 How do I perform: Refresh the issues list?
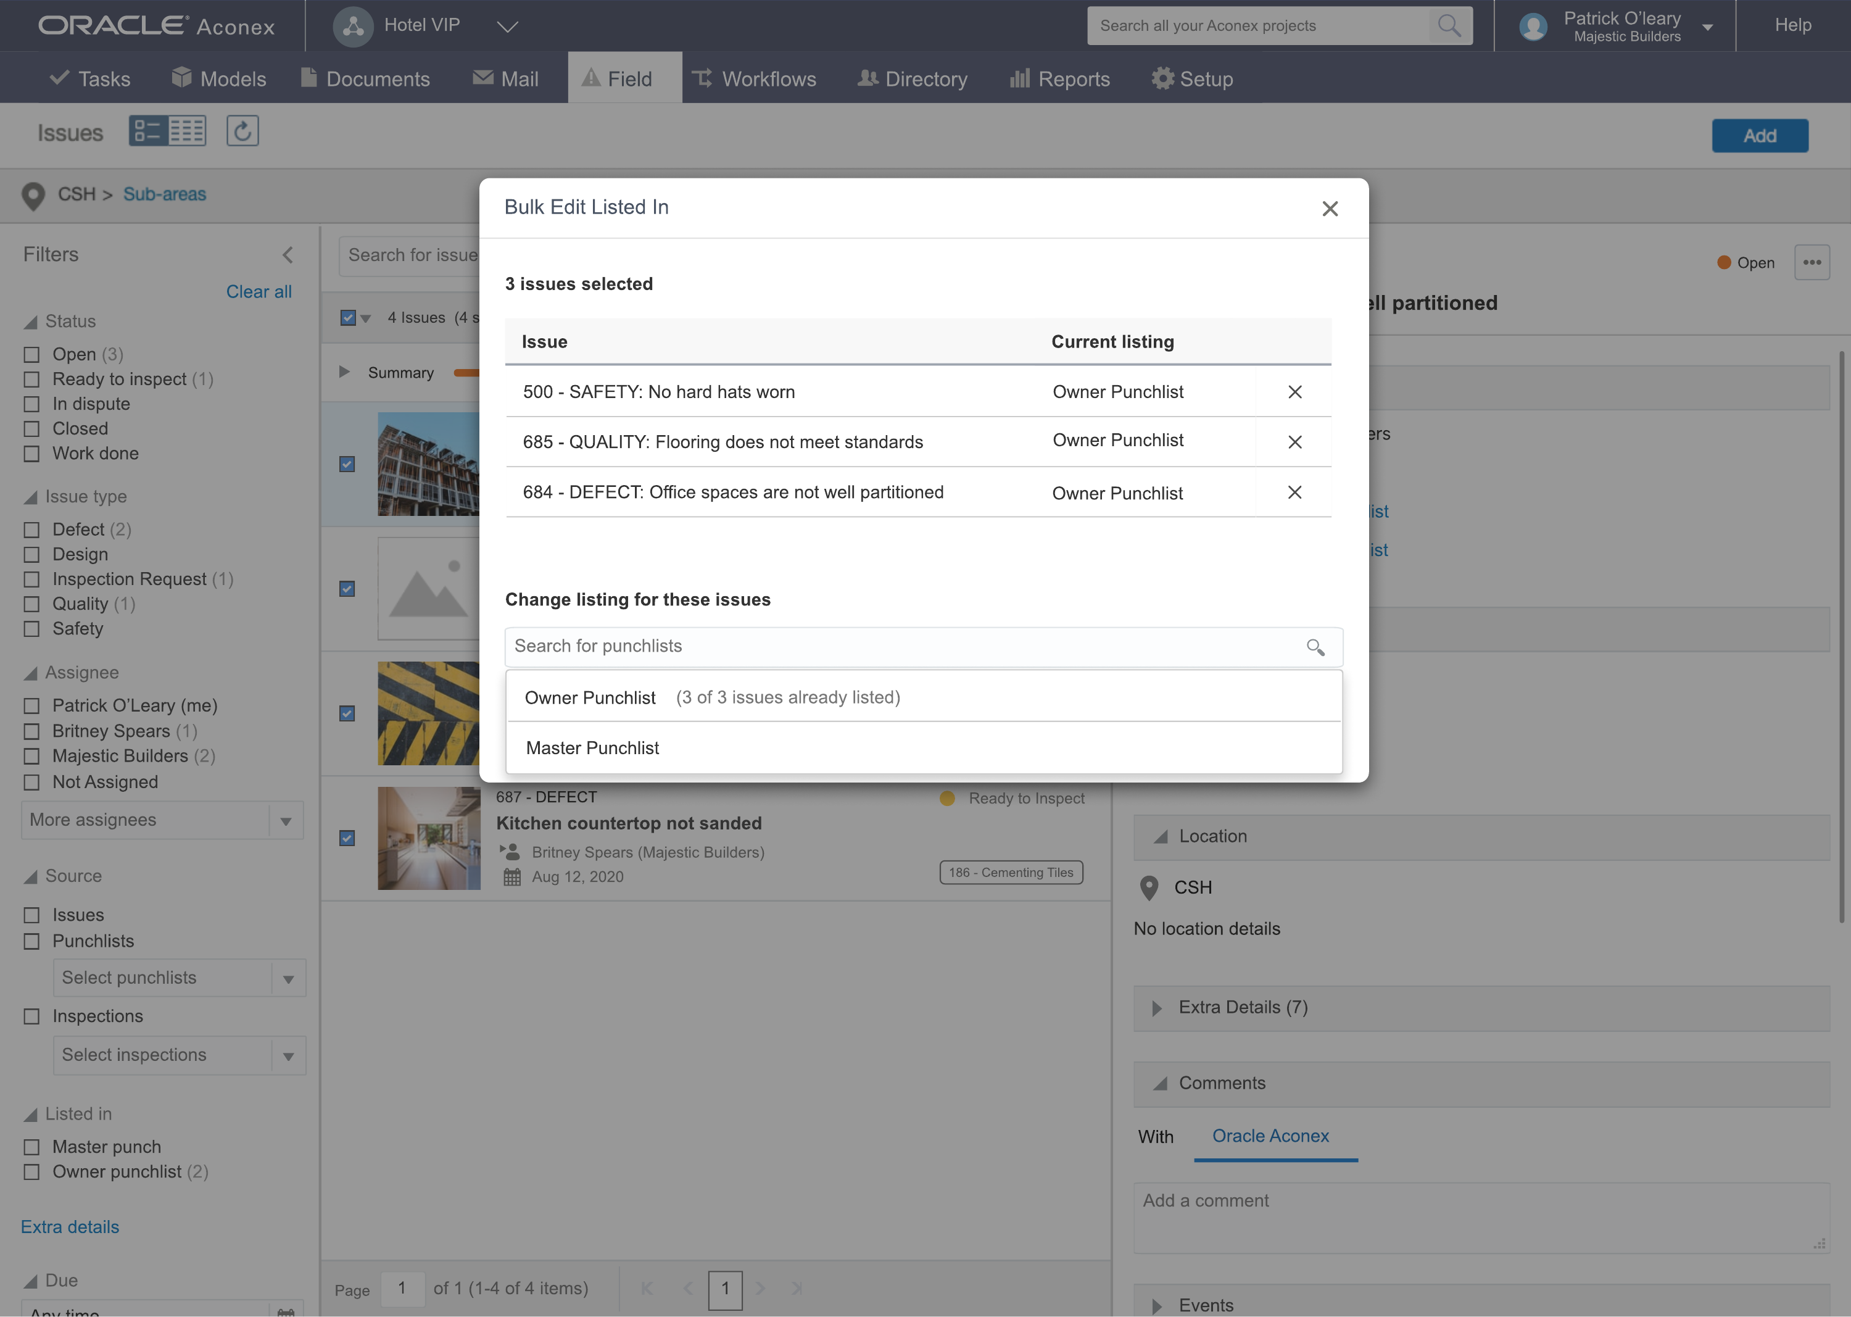(242, 131)
